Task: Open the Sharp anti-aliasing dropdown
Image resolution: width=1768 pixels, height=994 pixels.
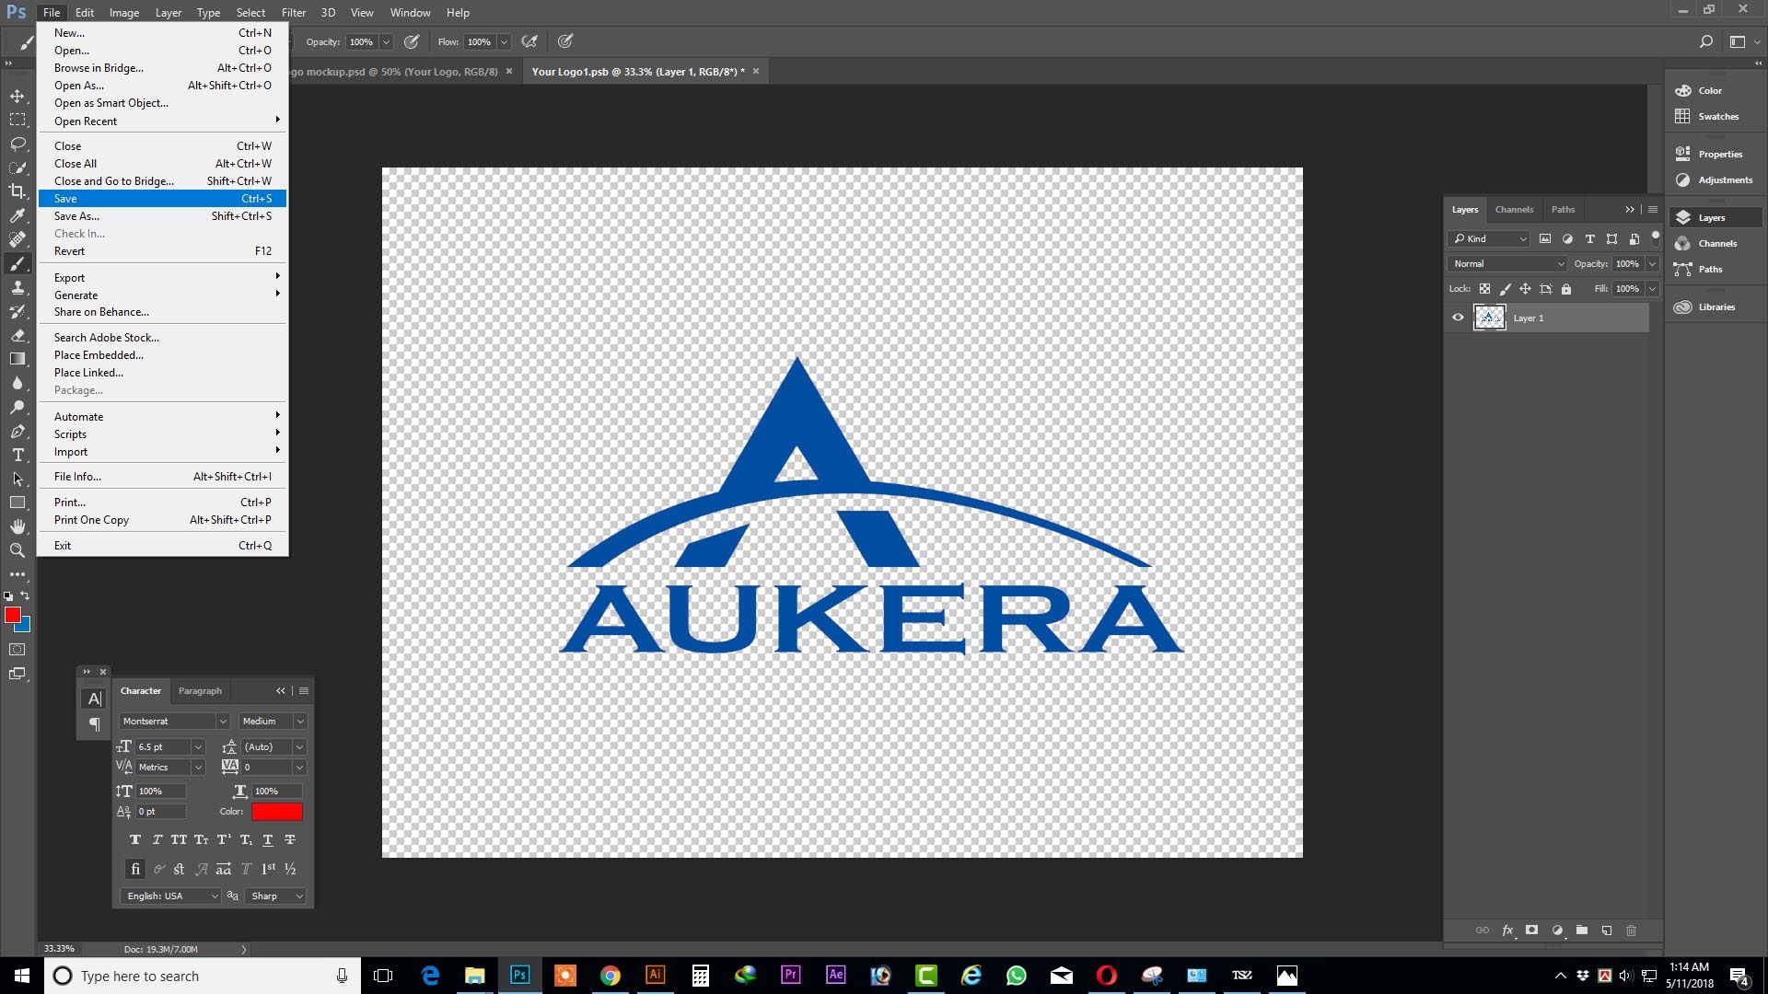Action: tap(276, 896)
